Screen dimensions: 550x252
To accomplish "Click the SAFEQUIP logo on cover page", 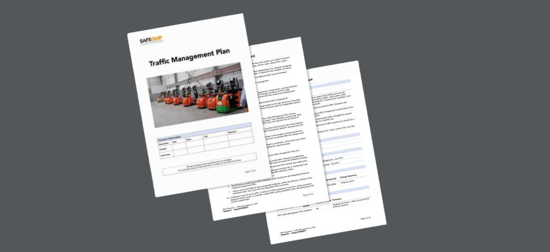I will pyautogui.click(x=153, y=40).
